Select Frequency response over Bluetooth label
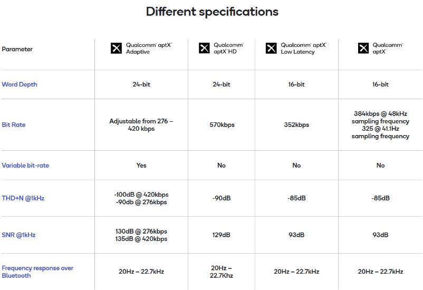Image resolution: width=423 pixels, height=290 pixels. pyautogui.click(x=37, y=272)
